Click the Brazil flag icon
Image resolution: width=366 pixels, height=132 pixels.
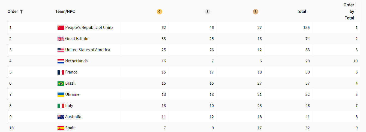click(x=61, y=84)
